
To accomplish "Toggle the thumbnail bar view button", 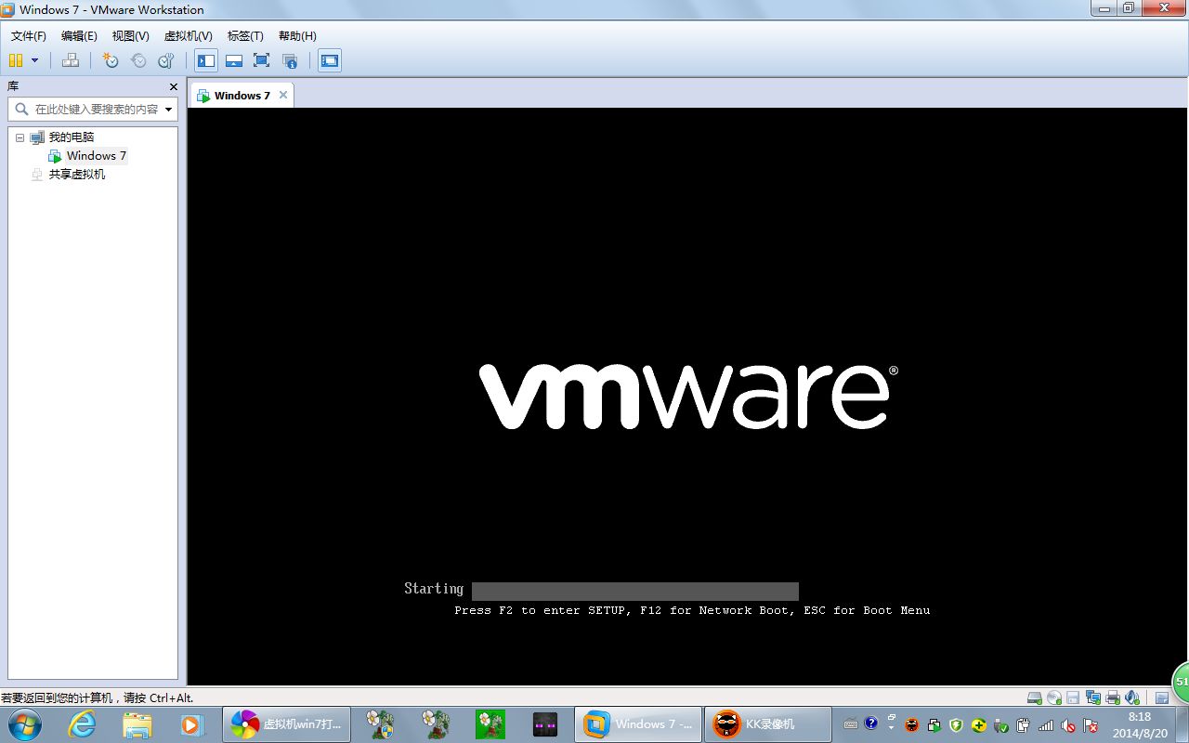I will pos(234,60).
